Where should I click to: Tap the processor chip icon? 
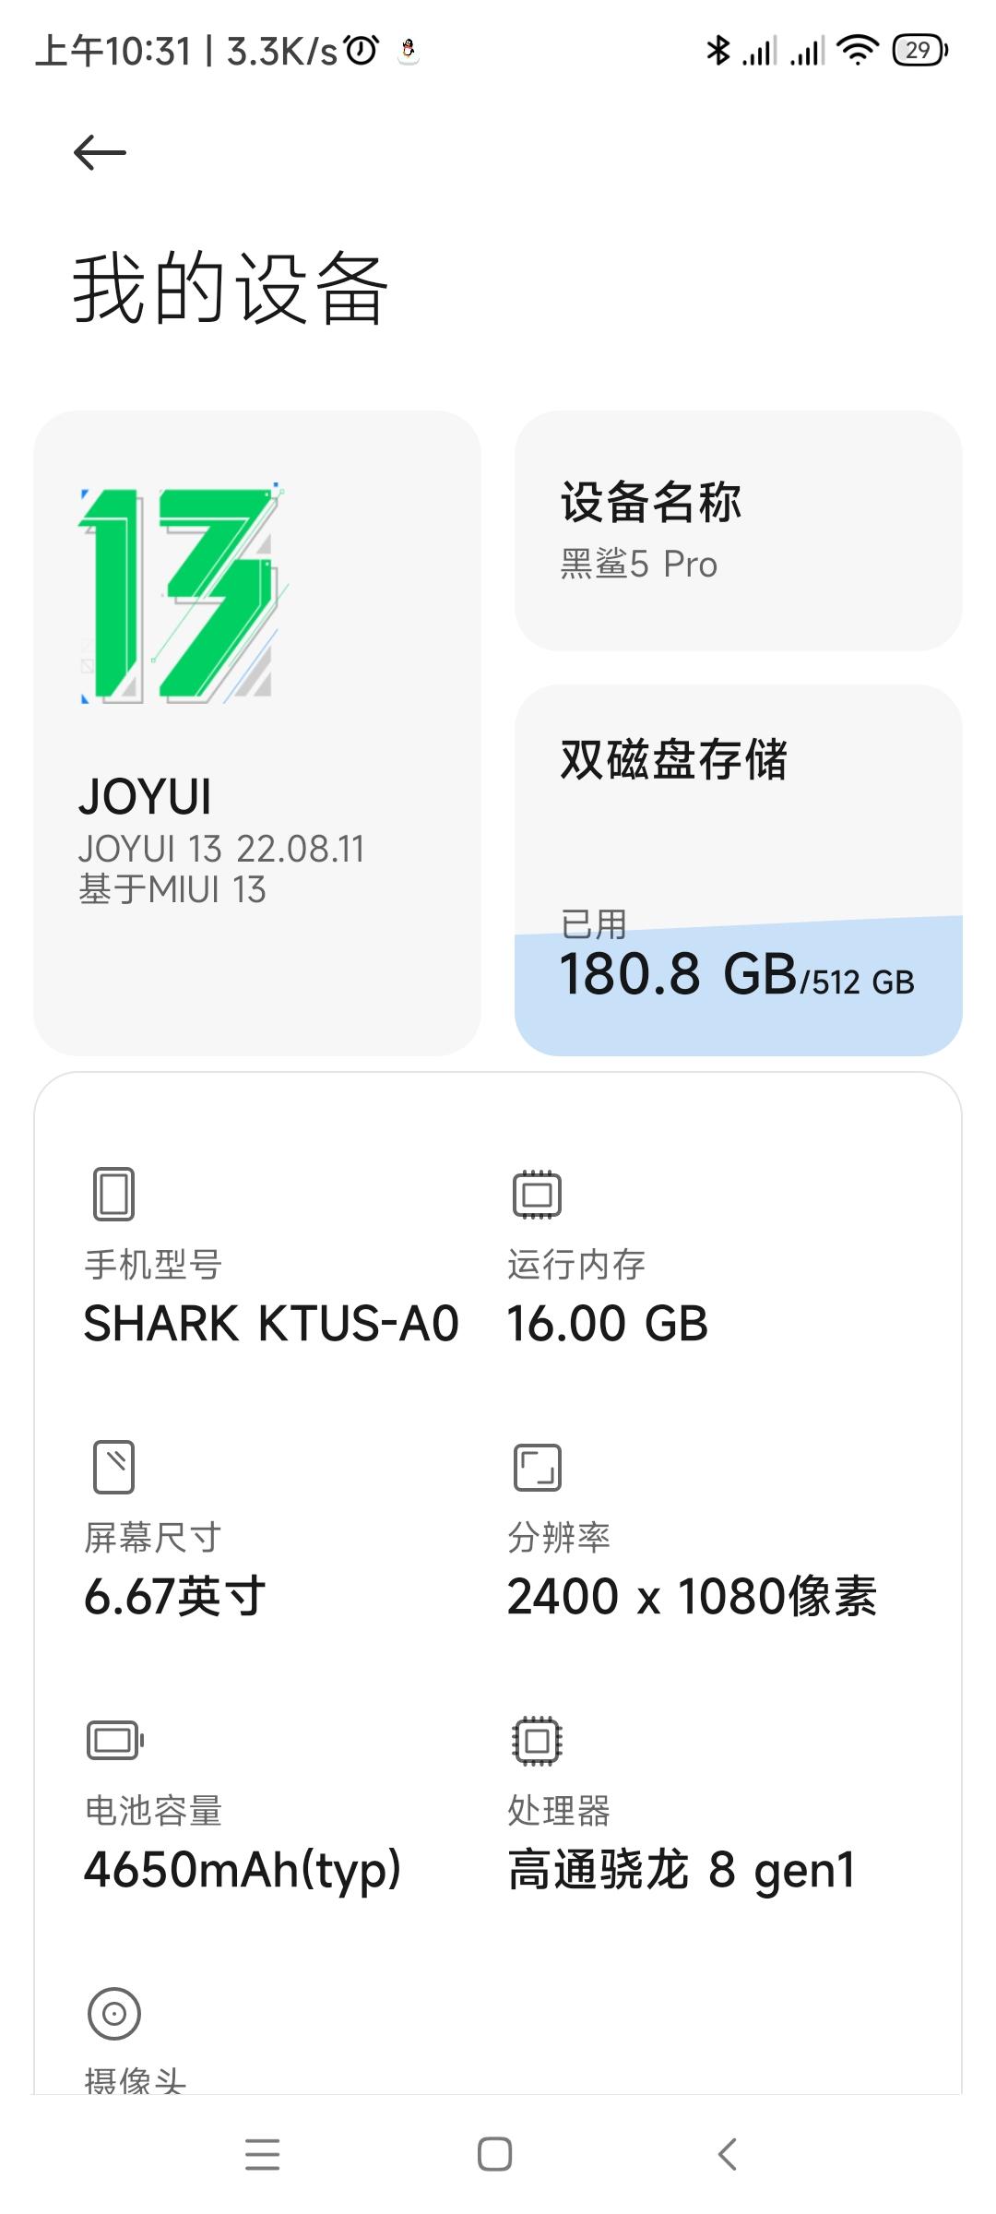point(537,1741)
